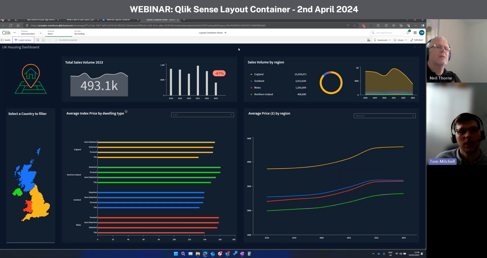The width and height of the screenshot is (487, 258).
Task: Focus the Ask Insight Advisor search field
Action: (x=387, y=33)
